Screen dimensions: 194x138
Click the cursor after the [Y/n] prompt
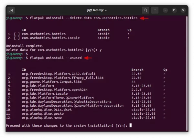[130, 125]
